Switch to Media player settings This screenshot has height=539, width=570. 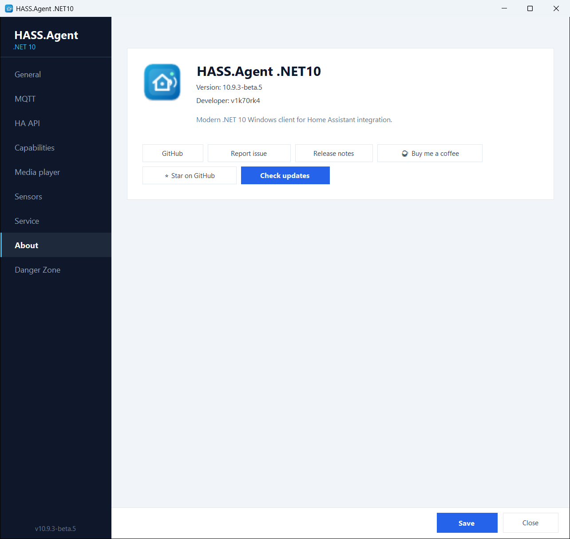(x=56, y=172)
